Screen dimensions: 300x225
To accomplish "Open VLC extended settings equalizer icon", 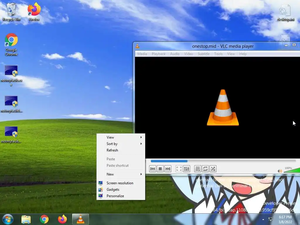I will (186, 169).
